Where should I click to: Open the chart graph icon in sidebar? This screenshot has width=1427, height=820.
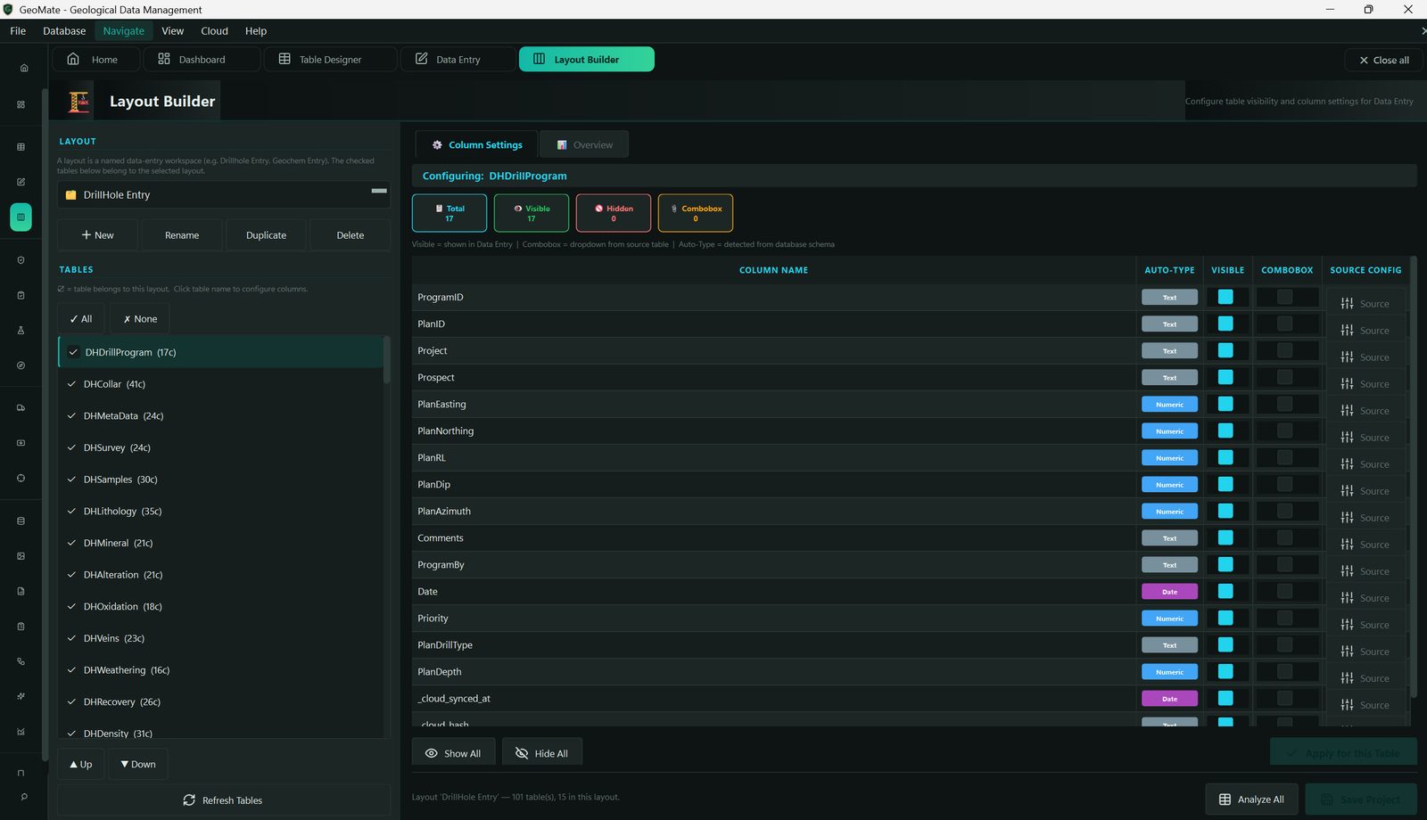(21, 732)
